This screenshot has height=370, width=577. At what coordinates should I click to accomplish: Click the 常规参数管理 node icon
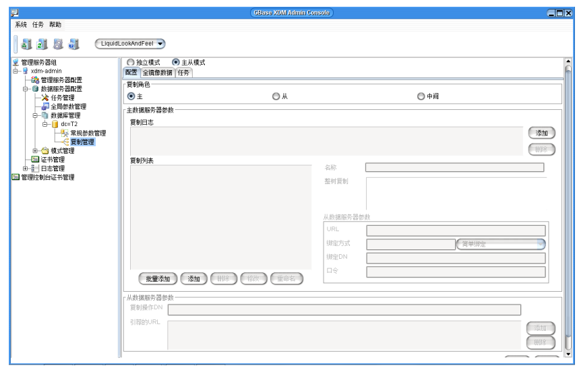click(65, 133)
